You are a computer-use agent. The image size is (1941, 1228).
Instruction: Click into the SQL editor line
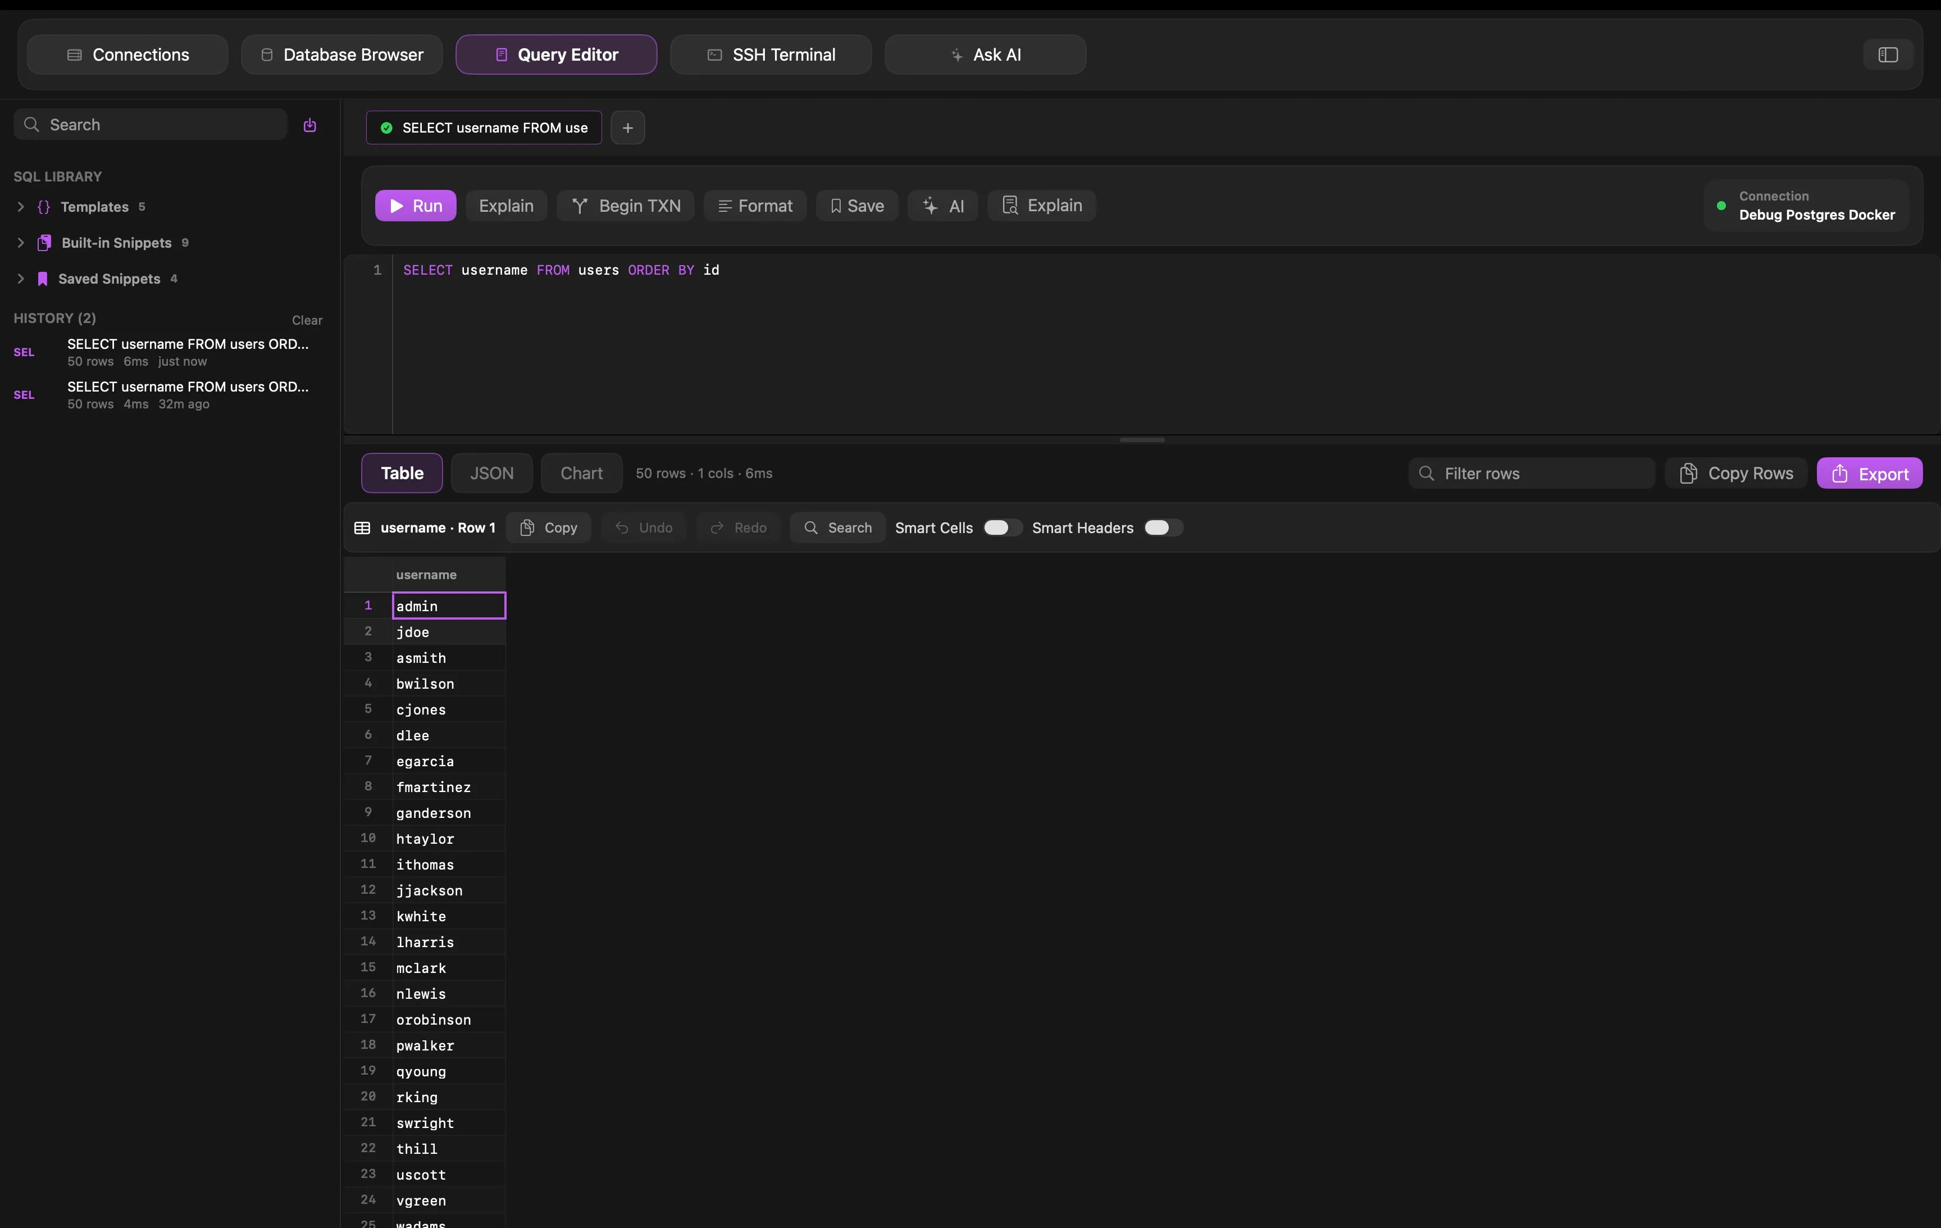coord(561,270)
